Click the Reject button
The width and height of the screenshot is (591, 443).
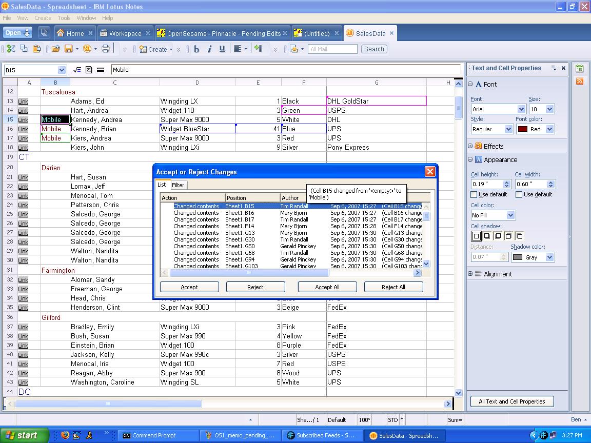click(x=255, y=287)
